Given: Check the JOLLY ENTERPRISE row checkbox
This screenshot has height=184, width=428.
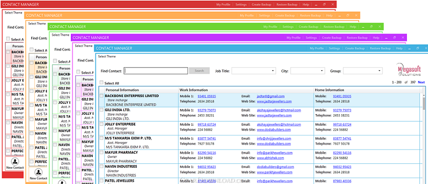Looking at the screenshot, I should tap(102, 124).
